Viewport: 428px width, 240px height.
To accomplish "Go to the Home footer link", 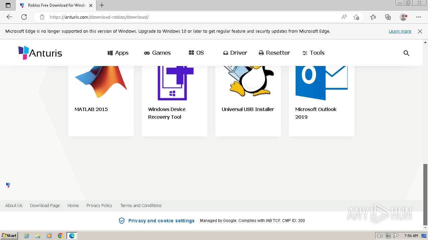I will [x=73, y=205].
